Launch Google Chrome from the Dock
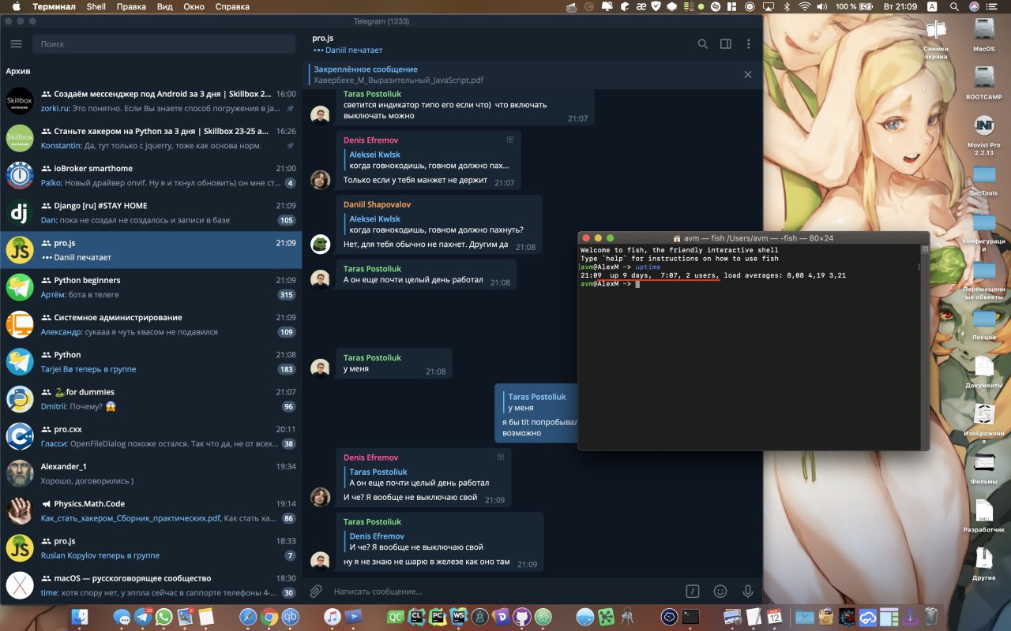The width and height of the screenshot is (1011, 631). coord(269,617)
